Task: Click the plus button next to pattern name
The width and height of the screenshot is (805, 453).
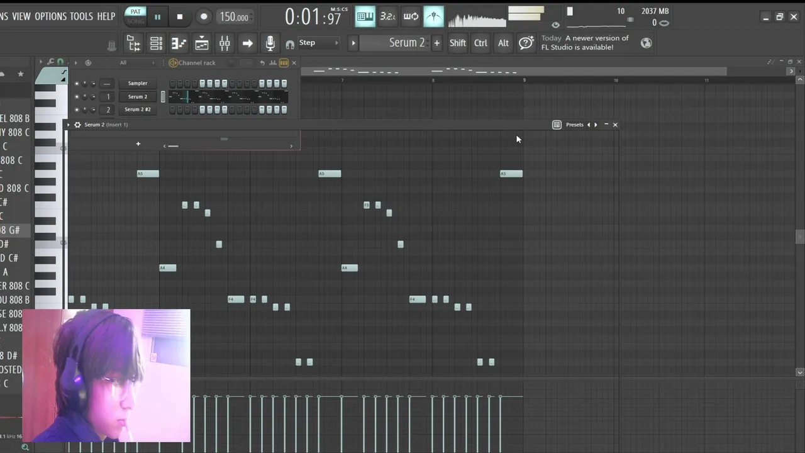Action: click(436, 43)
